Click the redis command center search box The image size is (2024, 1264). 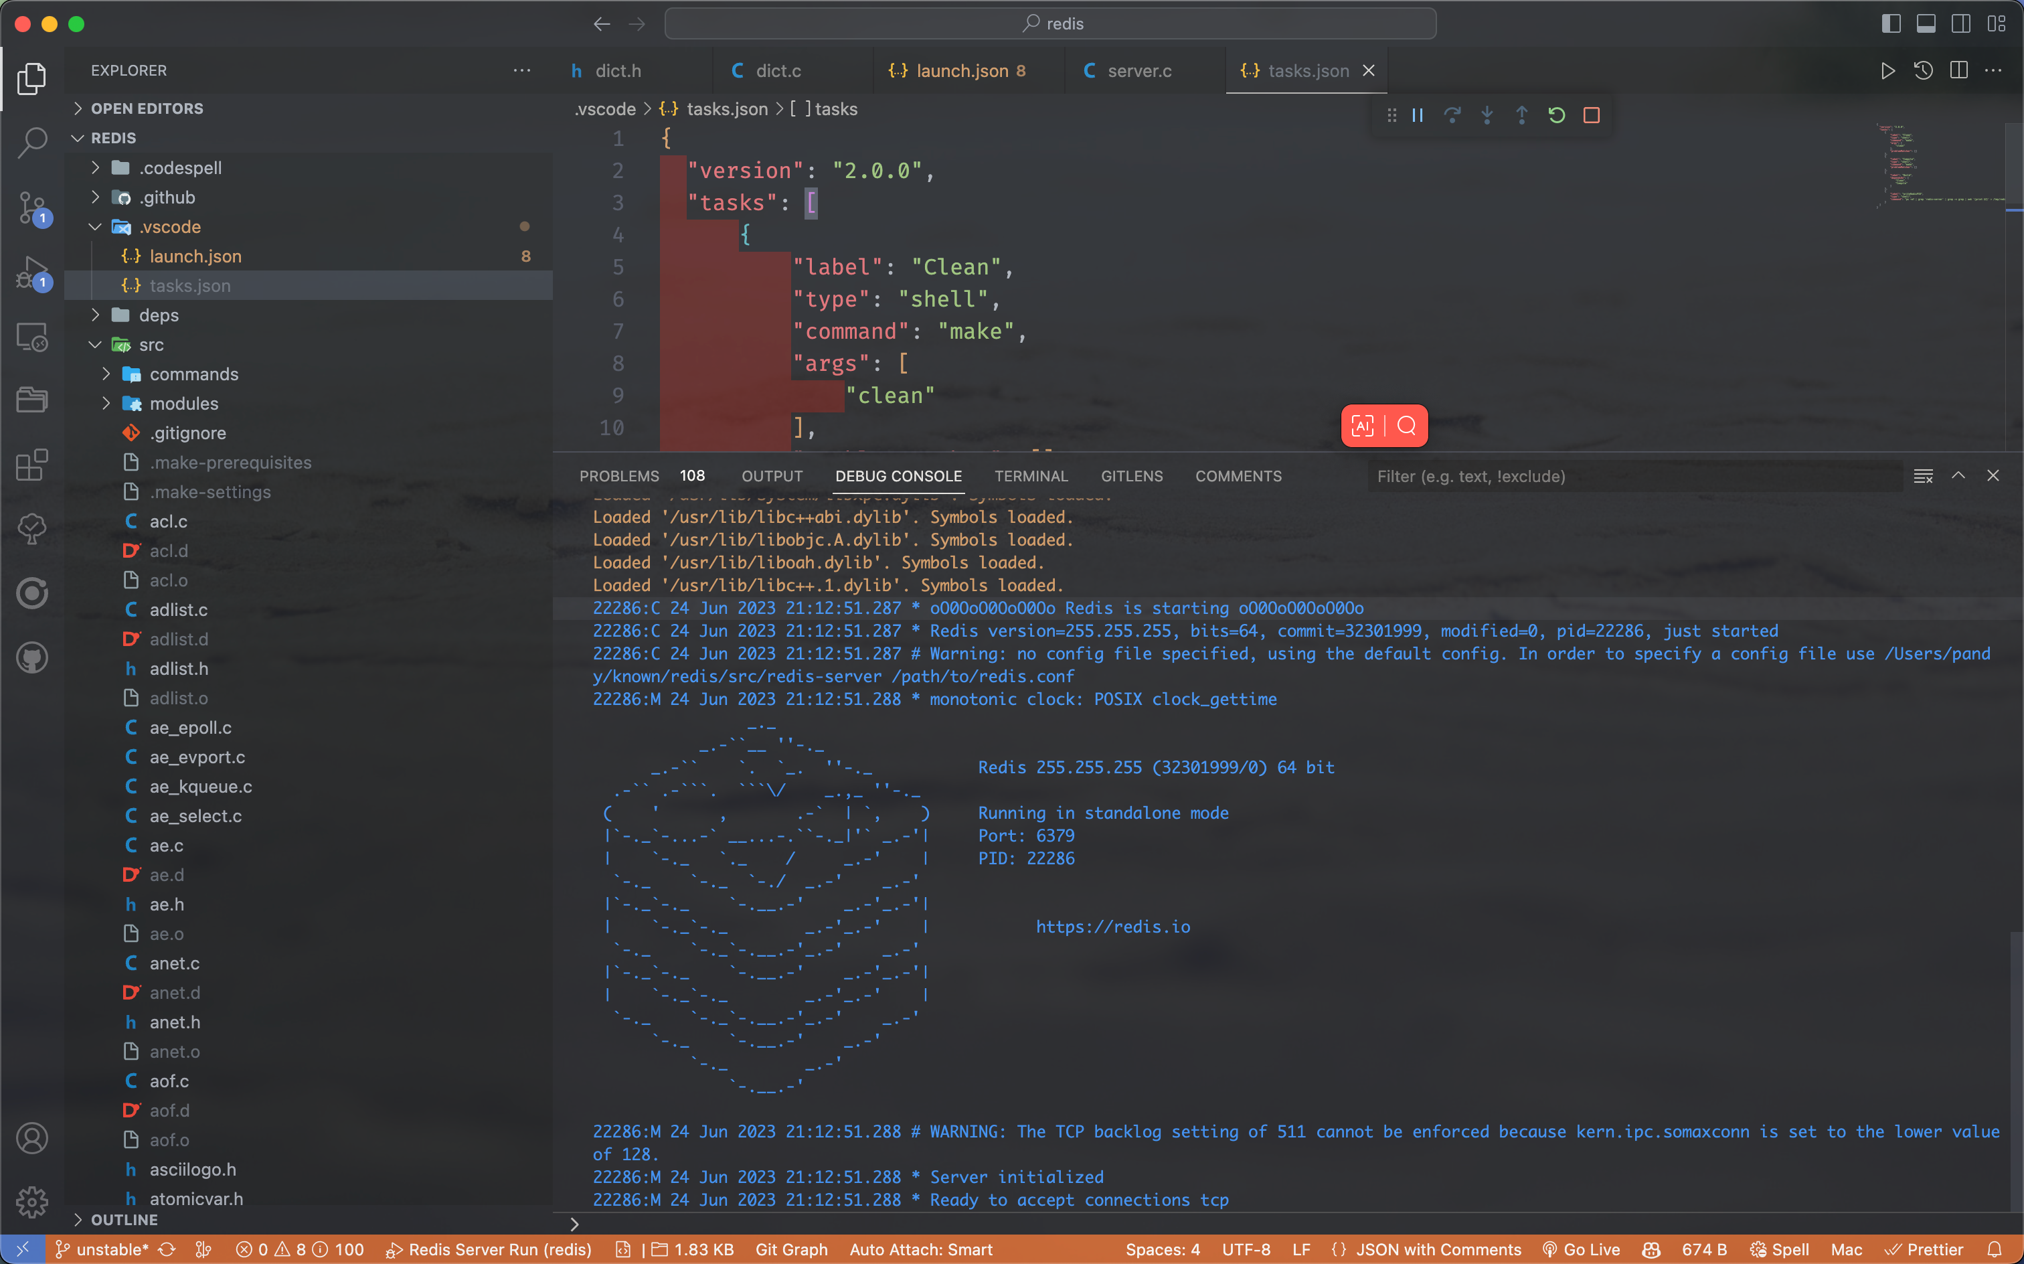pos(1050,23)
